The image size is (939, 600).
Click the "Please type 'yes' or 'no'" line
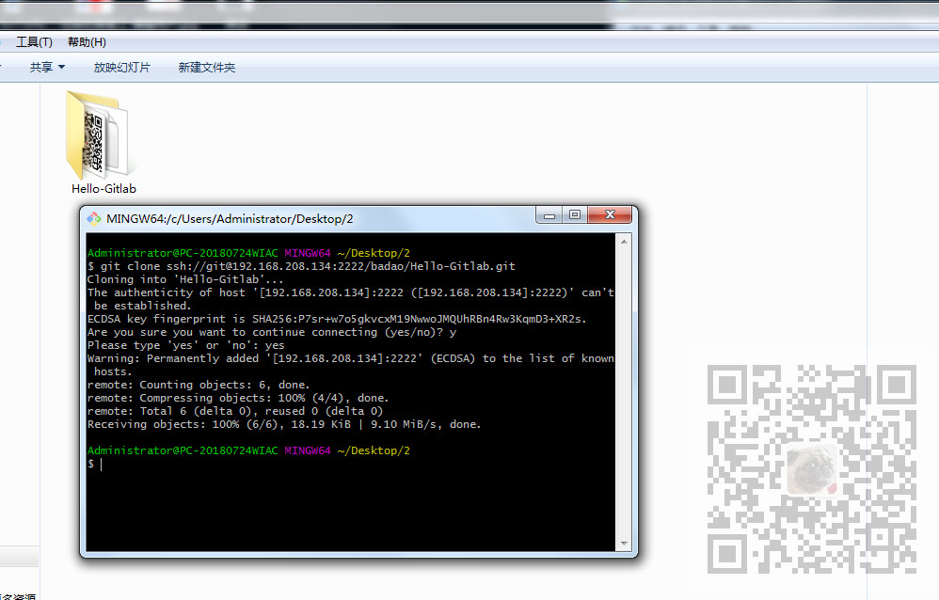[186, 345]
